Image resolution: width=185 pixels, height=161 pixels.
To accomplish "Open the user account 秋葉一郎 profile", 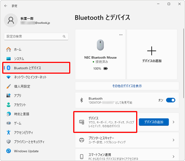I will [27, 19].
